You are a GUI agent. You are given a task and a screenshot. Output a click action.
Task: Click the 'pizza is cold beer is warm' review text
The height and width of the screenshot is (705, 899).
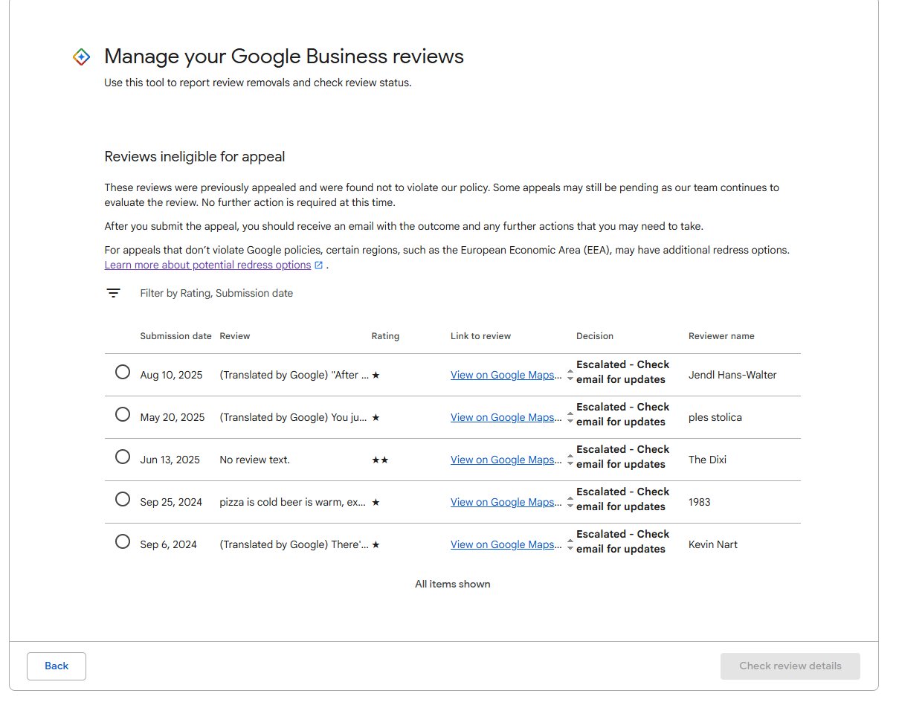[x=292, y=502]
